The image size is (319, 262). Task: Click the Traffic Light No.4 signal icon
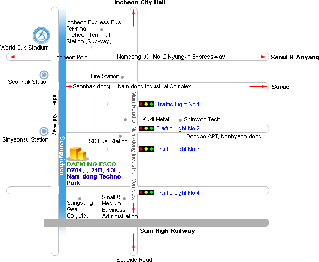point(146,192)
